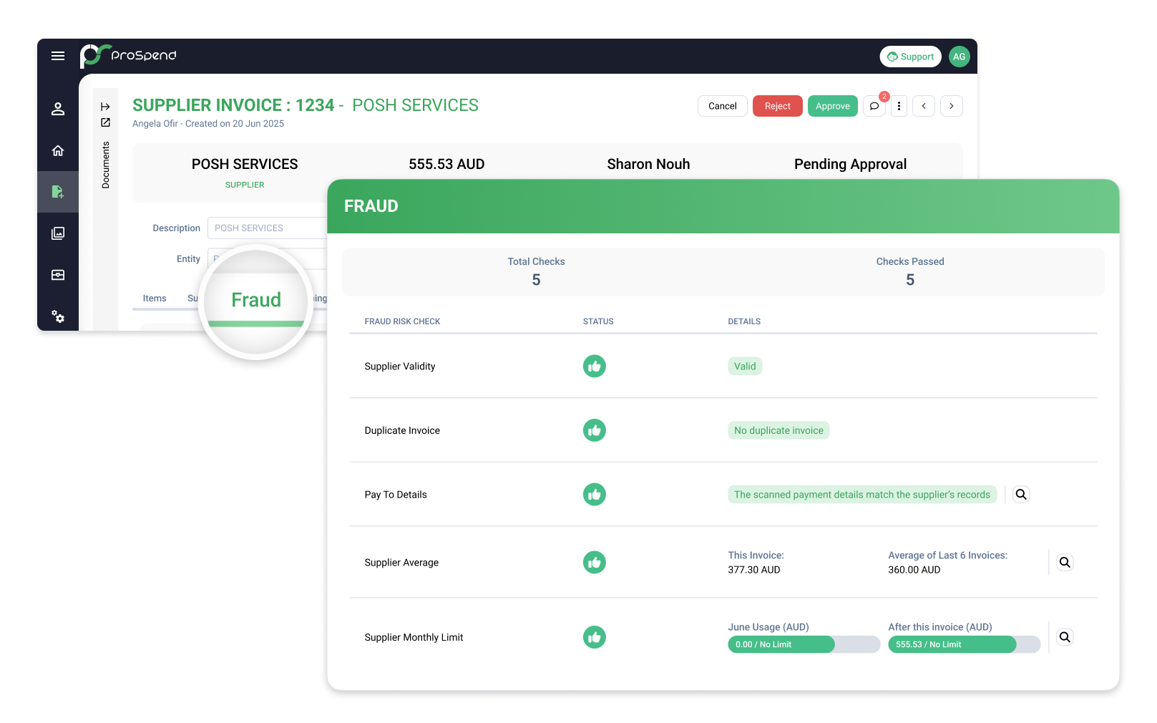Click the Support button
The width and height of the screenshot is (1157, 723).
910,57
